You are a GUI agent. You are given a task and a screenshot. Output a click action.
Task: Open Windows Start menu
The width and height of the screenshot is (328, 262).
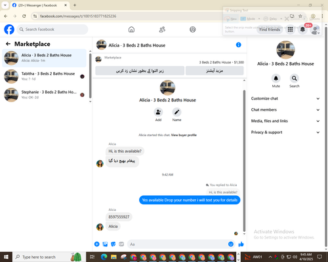tap(6, 257)
